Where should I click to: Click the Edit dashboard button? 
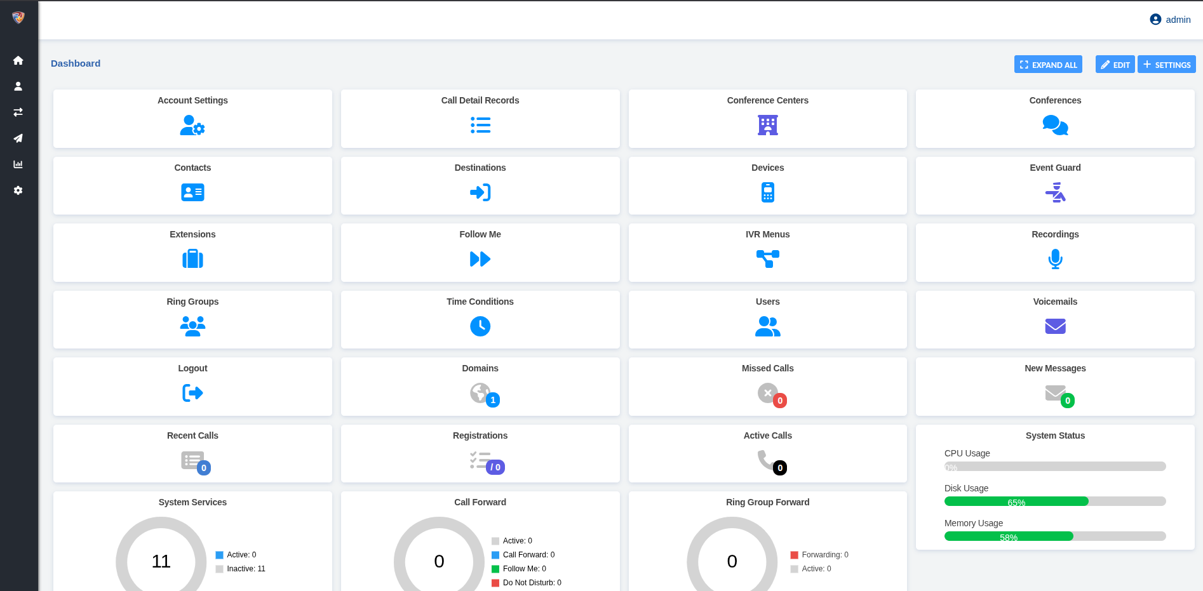[x=1115, y=65]
